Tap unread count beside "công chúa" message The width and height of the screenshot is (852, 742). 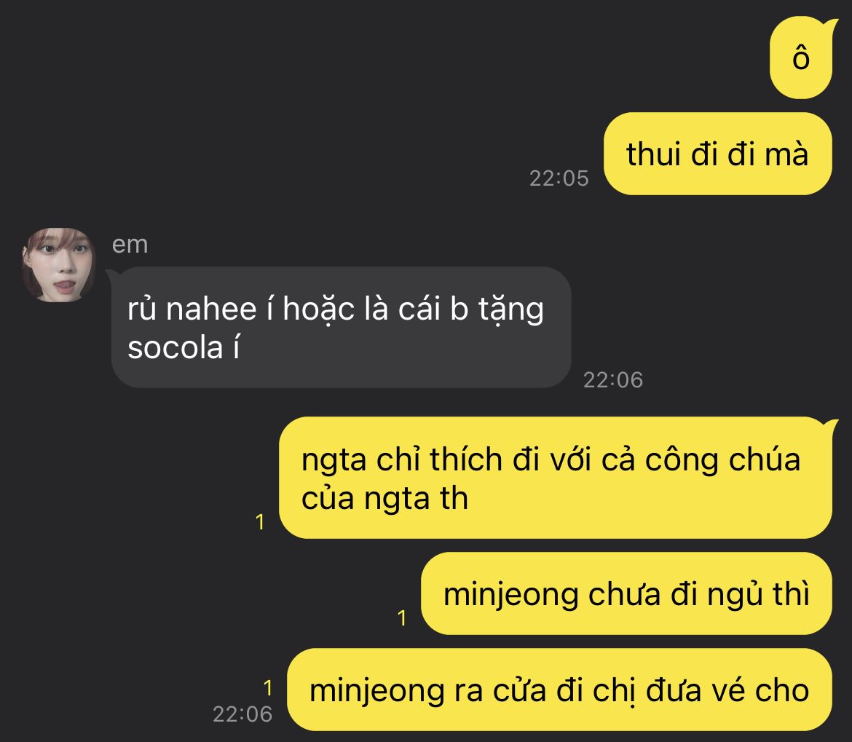coord(260,522)
